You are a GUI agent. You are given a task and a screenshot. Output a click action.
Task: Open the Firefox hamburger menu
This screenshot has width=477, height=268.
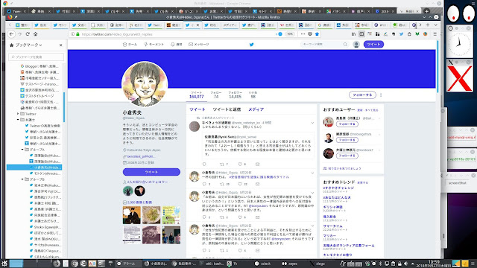point(435,34)
